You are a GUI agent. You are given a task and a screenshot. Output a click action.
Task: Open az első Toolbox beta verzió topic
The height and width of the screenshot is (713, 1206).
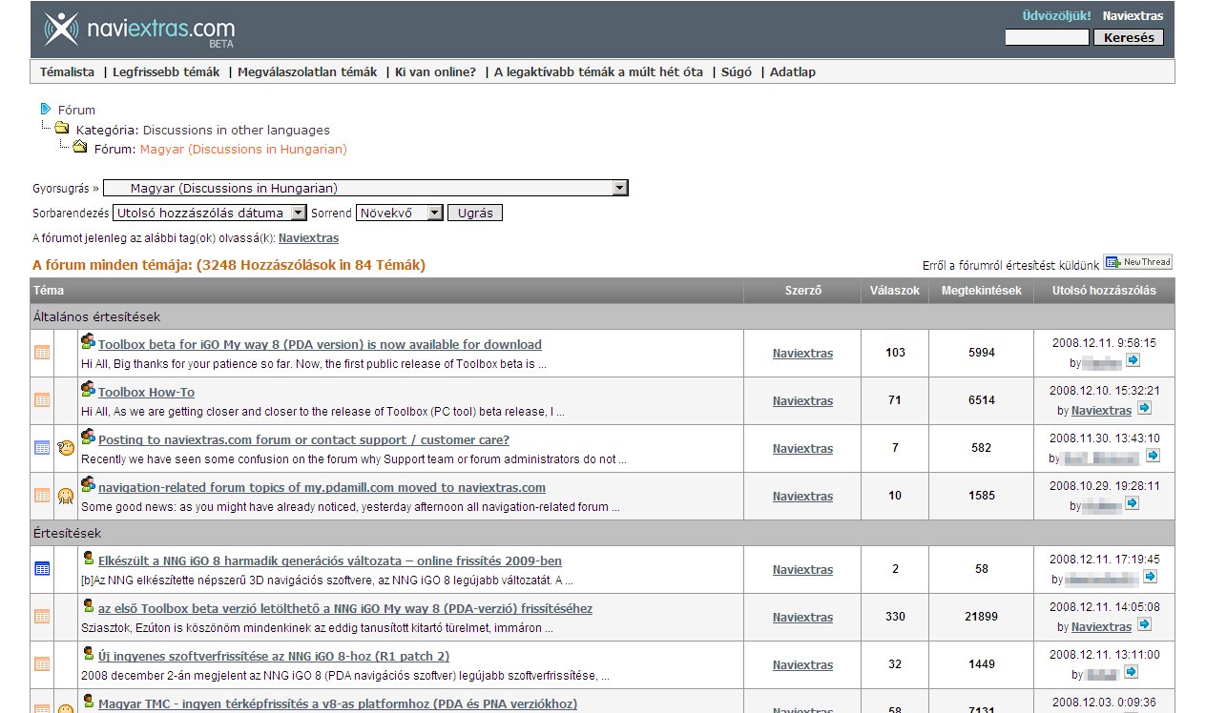pyautogui.click(x=345, y=608)
